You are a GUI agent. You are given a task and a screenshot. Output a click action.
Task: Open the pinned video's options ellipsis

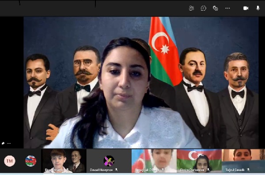[9, 143]
